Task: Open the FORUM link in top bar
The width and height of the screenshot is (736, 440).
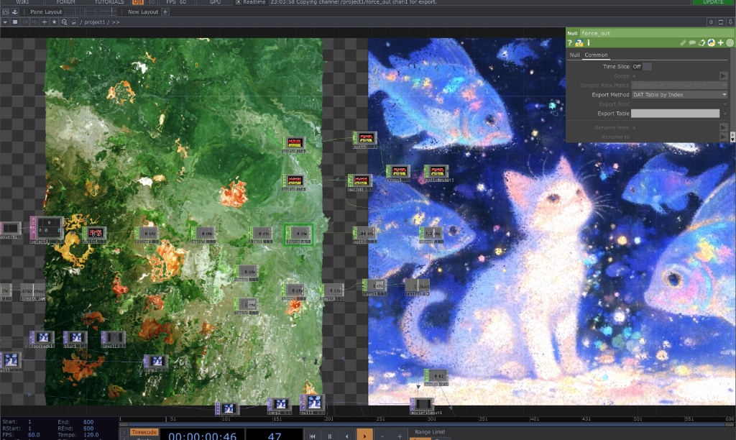Action: 65,2
